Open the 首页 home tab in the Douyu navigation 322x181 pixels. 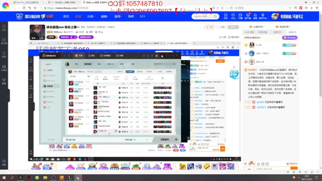pyautogui.click(x=66, y=16)
